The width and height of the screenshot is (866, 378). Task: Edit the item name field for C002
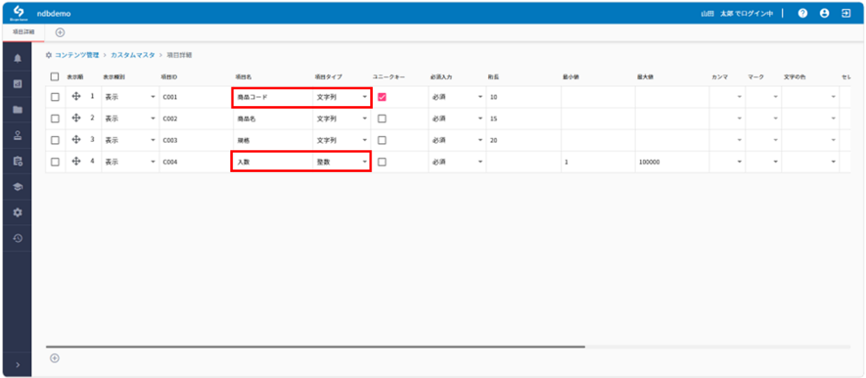[x=273, y=119]
